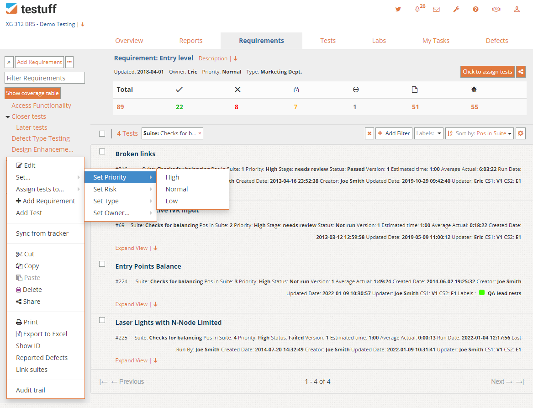Open list settings gear icon

click(x=520, y=133)
